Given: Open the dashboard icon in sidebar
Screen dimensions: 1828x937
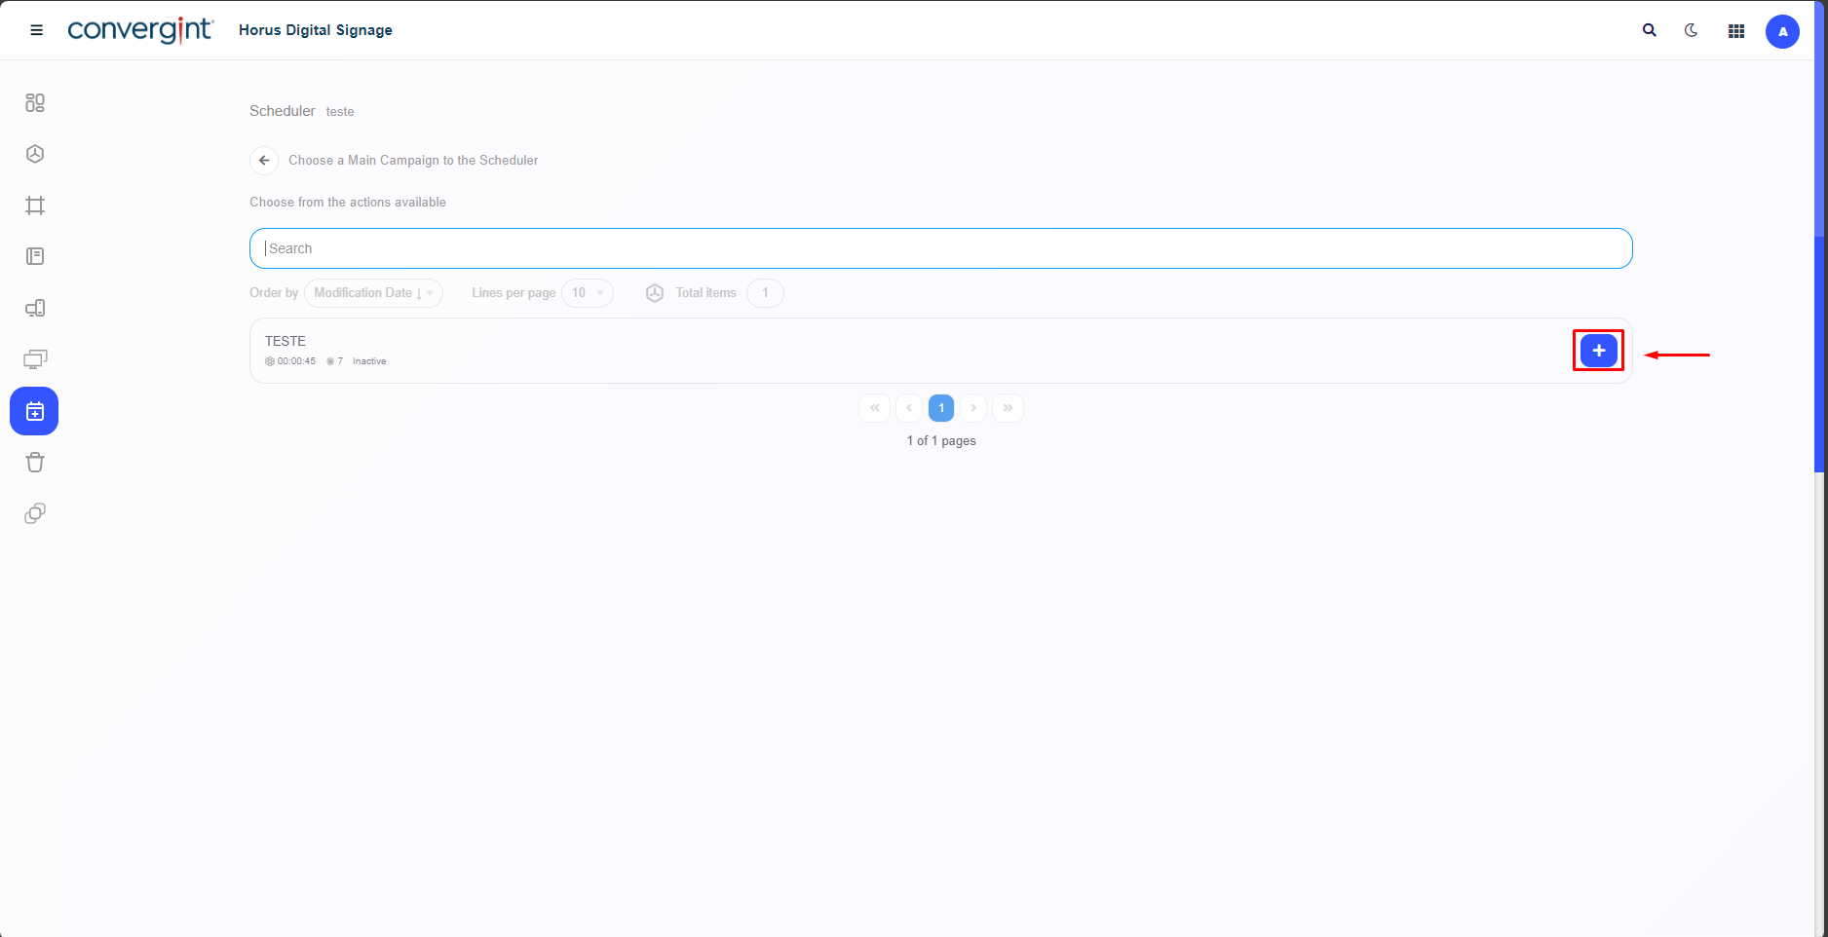Looking at the screenshot, I should pos(35,103).
